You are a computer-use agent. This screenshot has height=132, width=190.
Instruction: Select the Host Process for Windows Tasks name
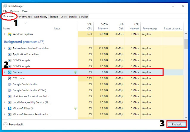coord(31,96)
